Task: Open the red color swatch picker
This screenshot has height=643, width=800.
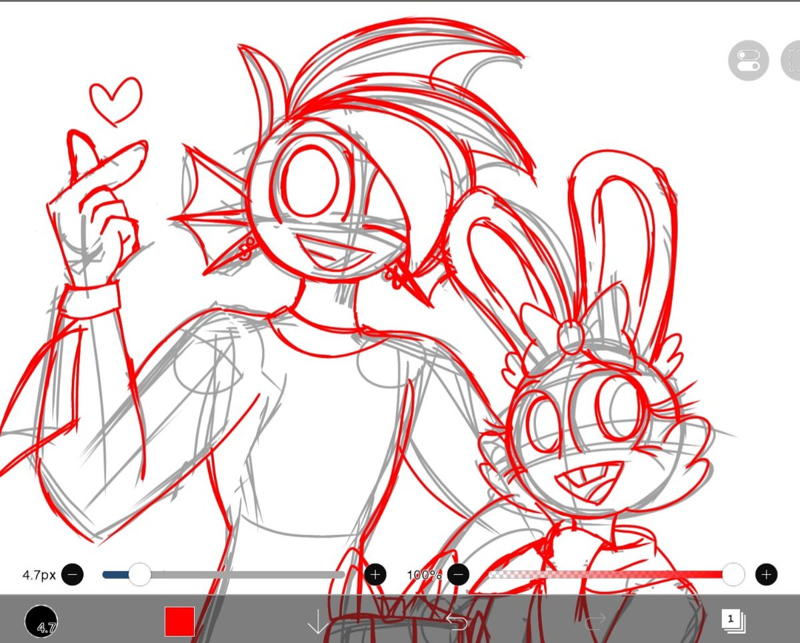Action: point(179,622)
